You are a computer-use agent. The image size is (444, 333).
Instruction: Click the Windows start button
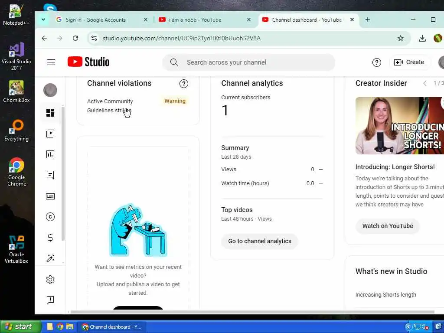20,326
